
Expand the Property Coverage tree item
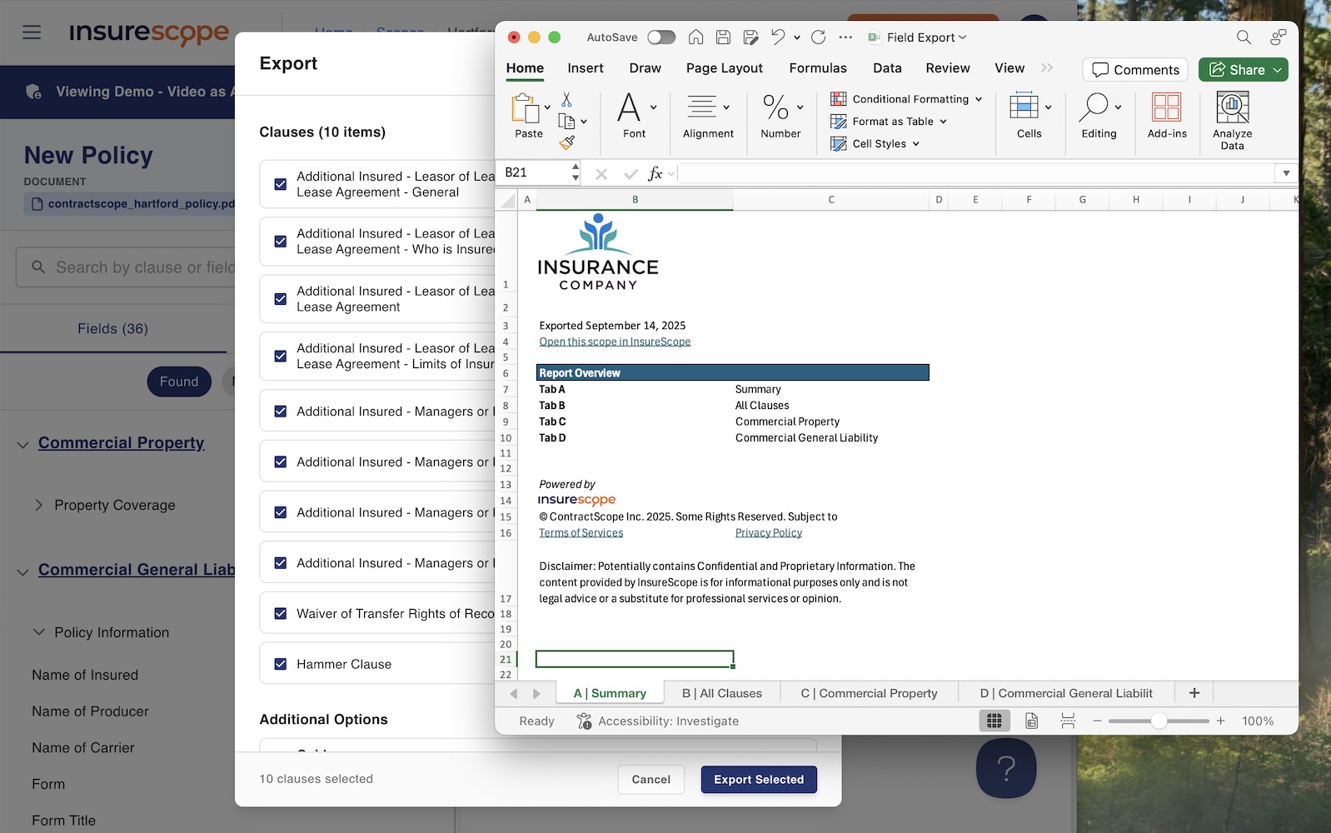point(38,505)
